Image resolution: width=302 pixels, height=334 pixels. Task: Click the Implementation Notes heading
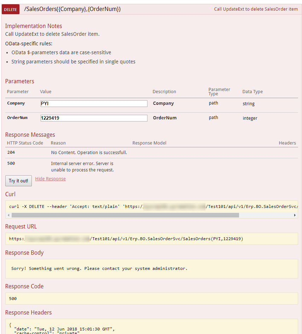(34, 26)
